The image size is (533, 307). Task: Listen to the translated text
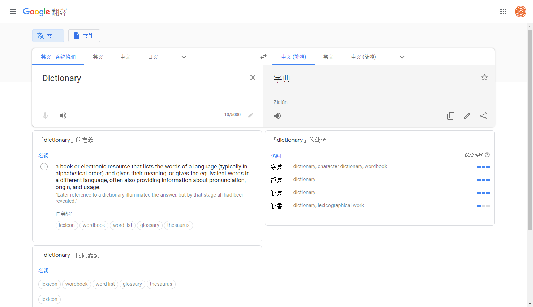pyautogui.click(x=278, y=116)
